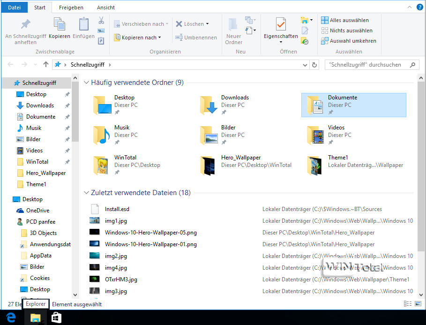Screen dimensions: 426x325
Task: Select PCD panfee in the navigation pane
Action: [x=36, y=222]
